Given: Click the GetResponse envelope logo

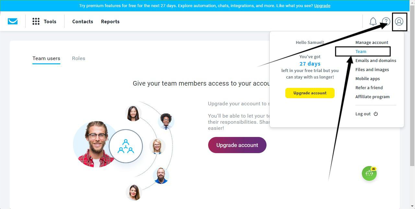Looking at the screenshot, I should [x=13, y=21].
